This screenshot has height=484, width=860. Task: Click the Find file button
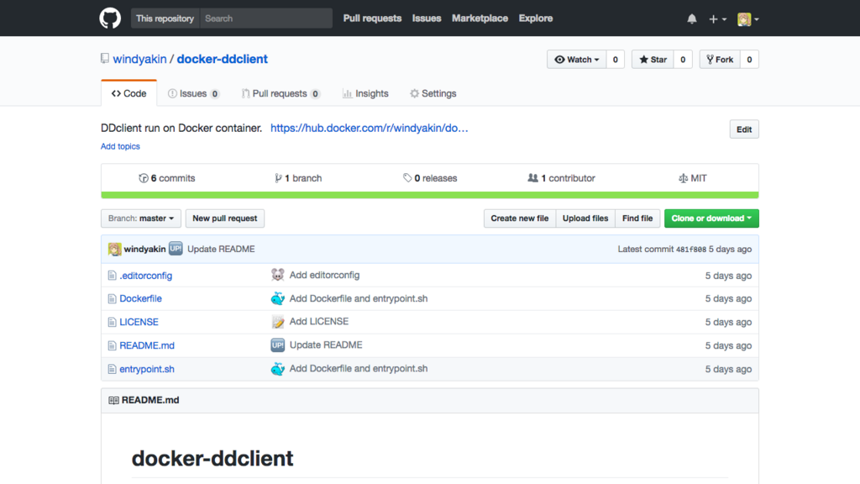point(637,218)
